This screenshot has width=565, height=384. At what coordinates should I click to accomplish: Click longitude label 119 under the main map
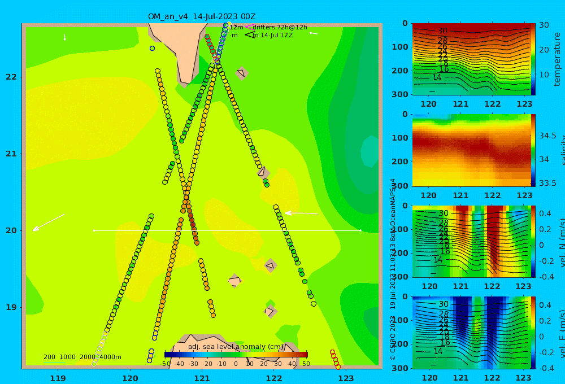coord(58,378)
